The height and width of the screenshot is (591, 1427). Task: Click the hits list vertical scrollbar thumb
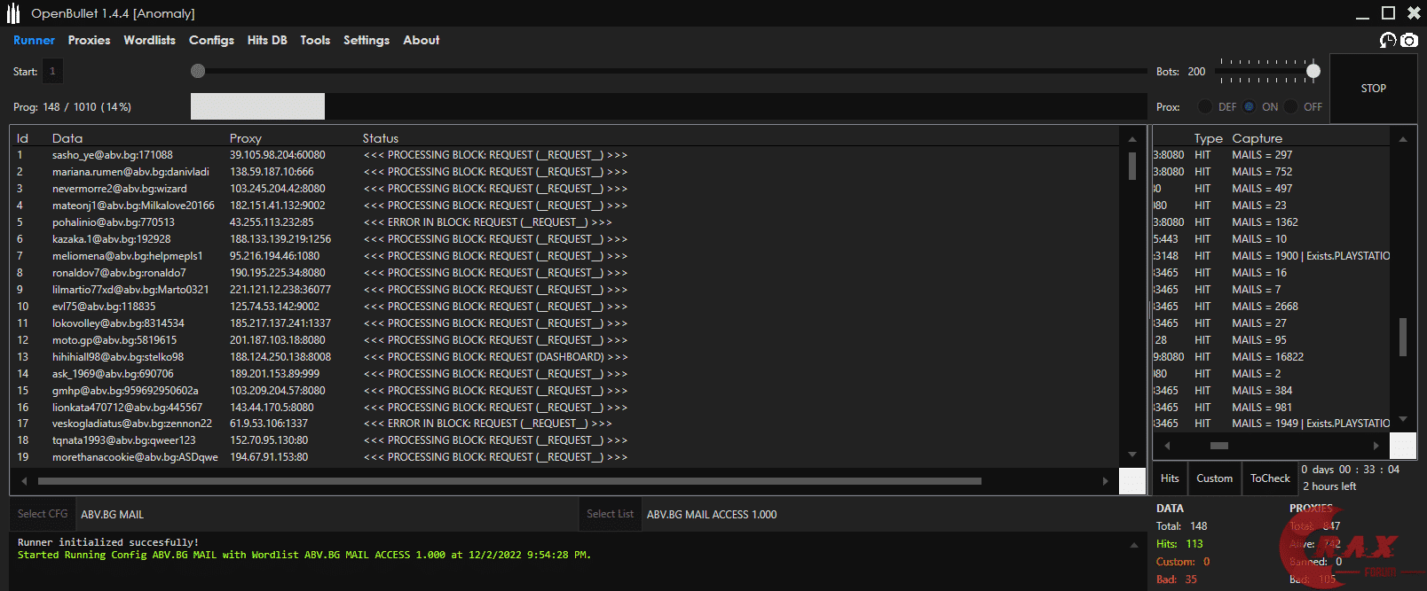1403,337
